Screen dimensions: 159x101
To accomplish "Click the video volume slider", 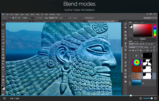I will pos(148,98).
